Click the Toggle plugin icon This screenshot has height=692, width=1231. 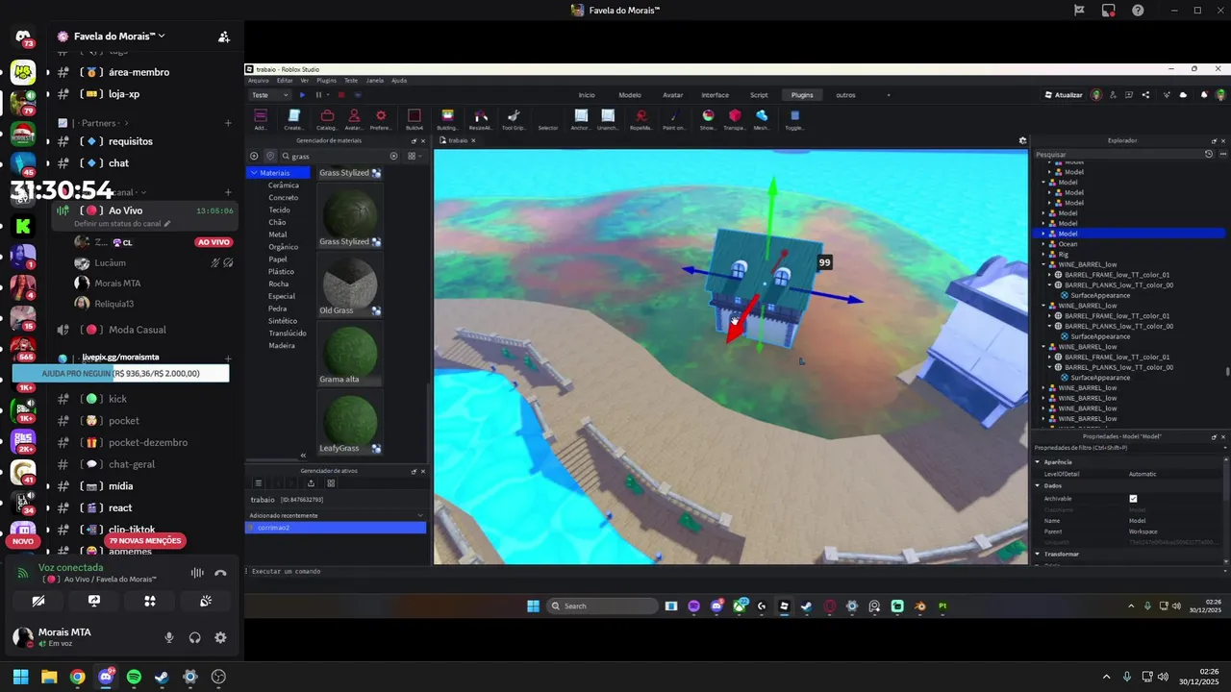click(794, 119)
